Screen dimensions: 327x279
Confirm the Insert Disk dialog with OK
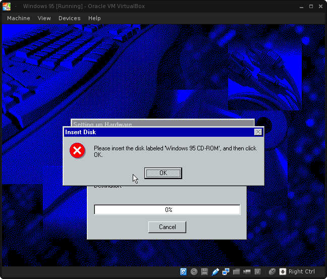[x=163, y=173]
